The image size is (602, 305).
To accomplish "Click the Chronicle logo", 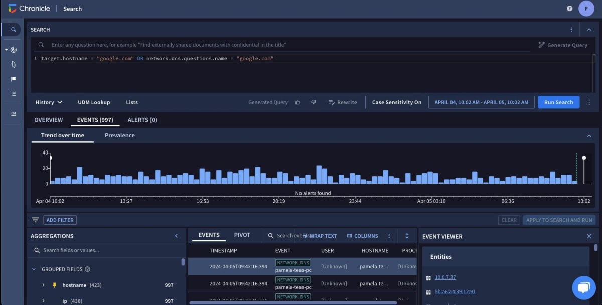I will point(29,9).
